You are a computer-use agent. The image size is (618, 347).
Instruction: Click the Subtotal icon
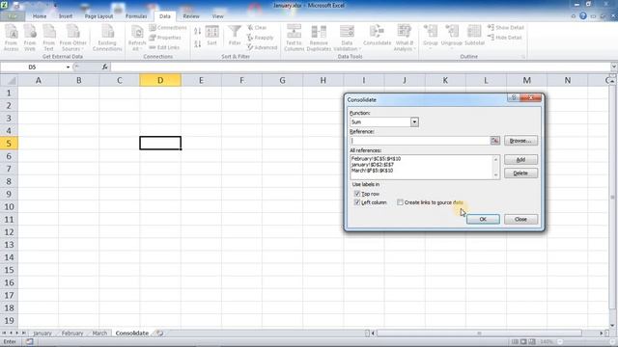point(474,36)
